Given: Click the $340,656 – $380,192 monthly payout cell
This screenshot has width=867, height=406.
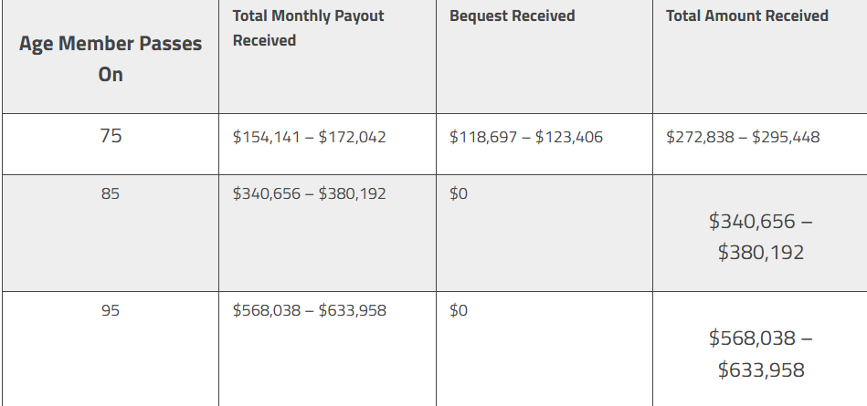Looking at the screenshot, I should pyautogui.click(x=309, y=194).
